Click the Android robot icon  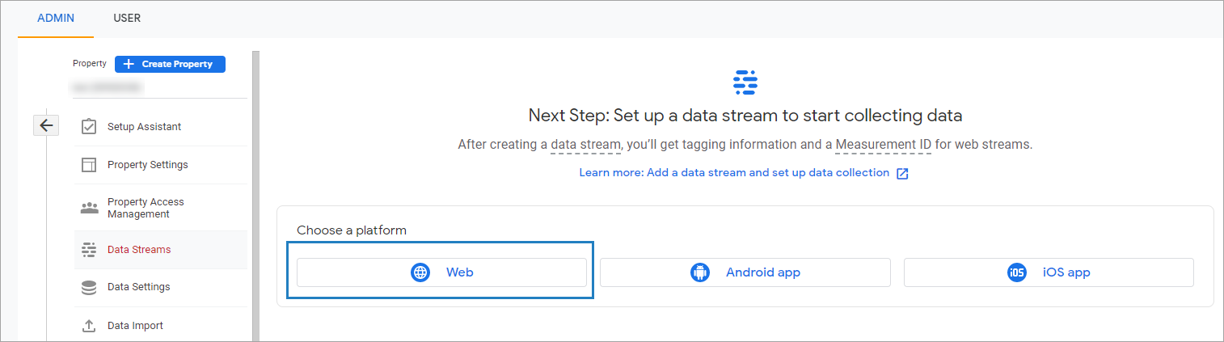(x=700, y=272)
